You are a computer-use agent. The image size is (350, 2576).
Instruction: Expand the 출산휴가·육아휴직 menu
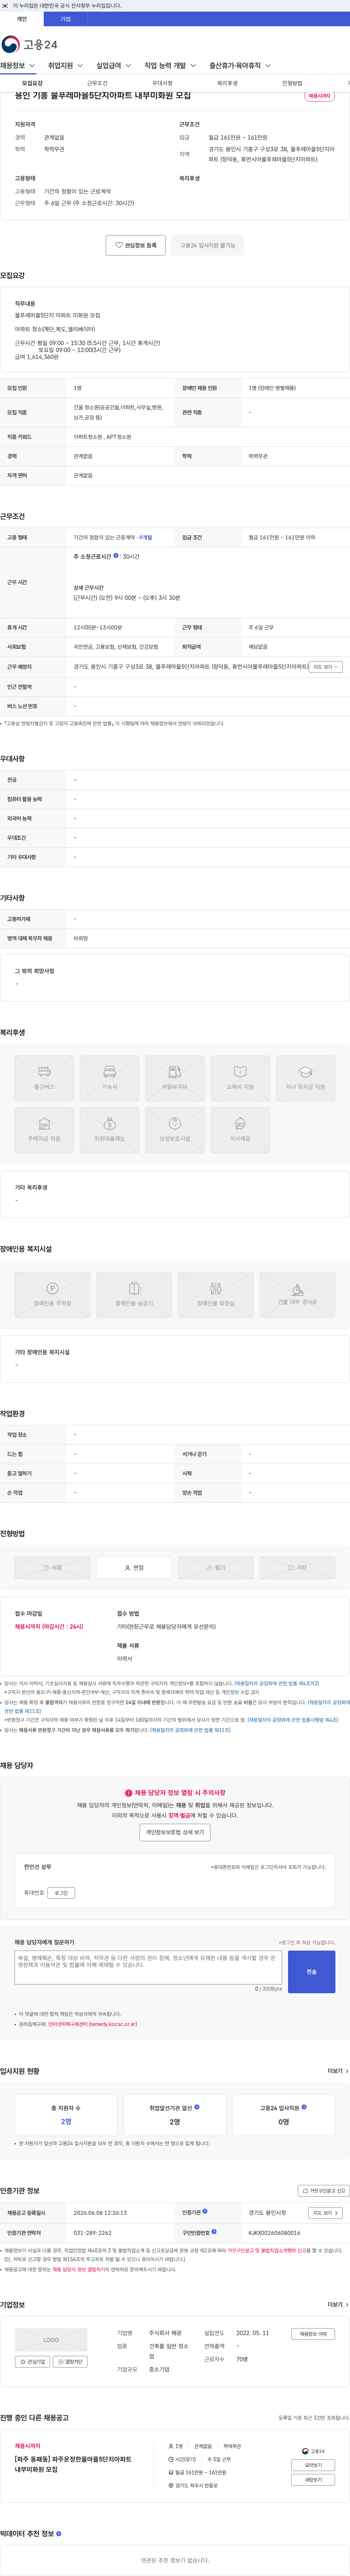pyautogui.click(x=240, y=66)
